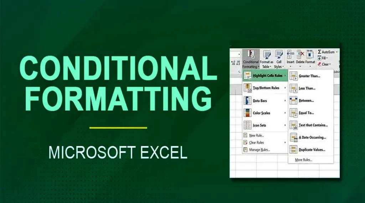365x203 pixels.
Task: Expand the Top/Bottom Rules submenu arrow
Action: click(285, 88)
